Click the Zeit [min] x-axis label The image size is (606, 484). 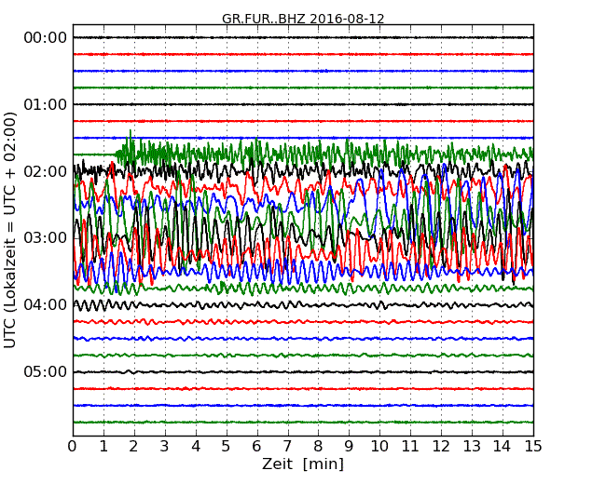click(303, 464)
